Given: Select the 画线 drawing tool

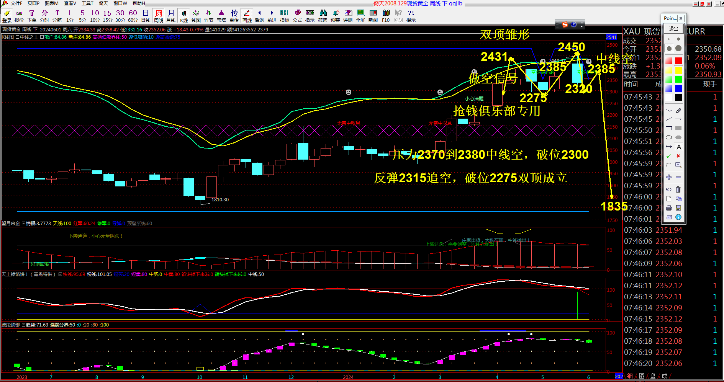Looking at the screenshot, I should pyautogui.click(x=246, y=15).
